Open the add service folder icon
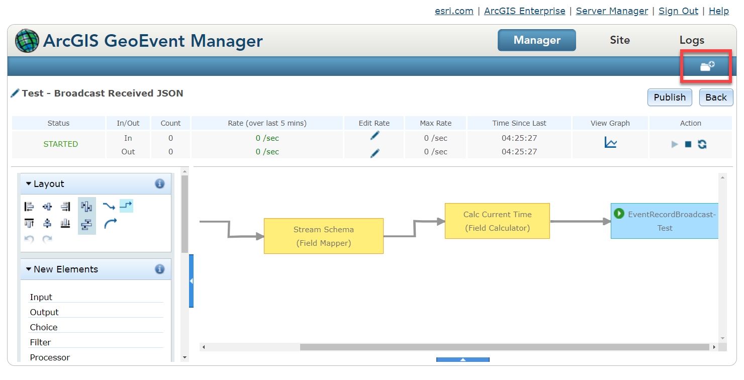 (706, 65)
